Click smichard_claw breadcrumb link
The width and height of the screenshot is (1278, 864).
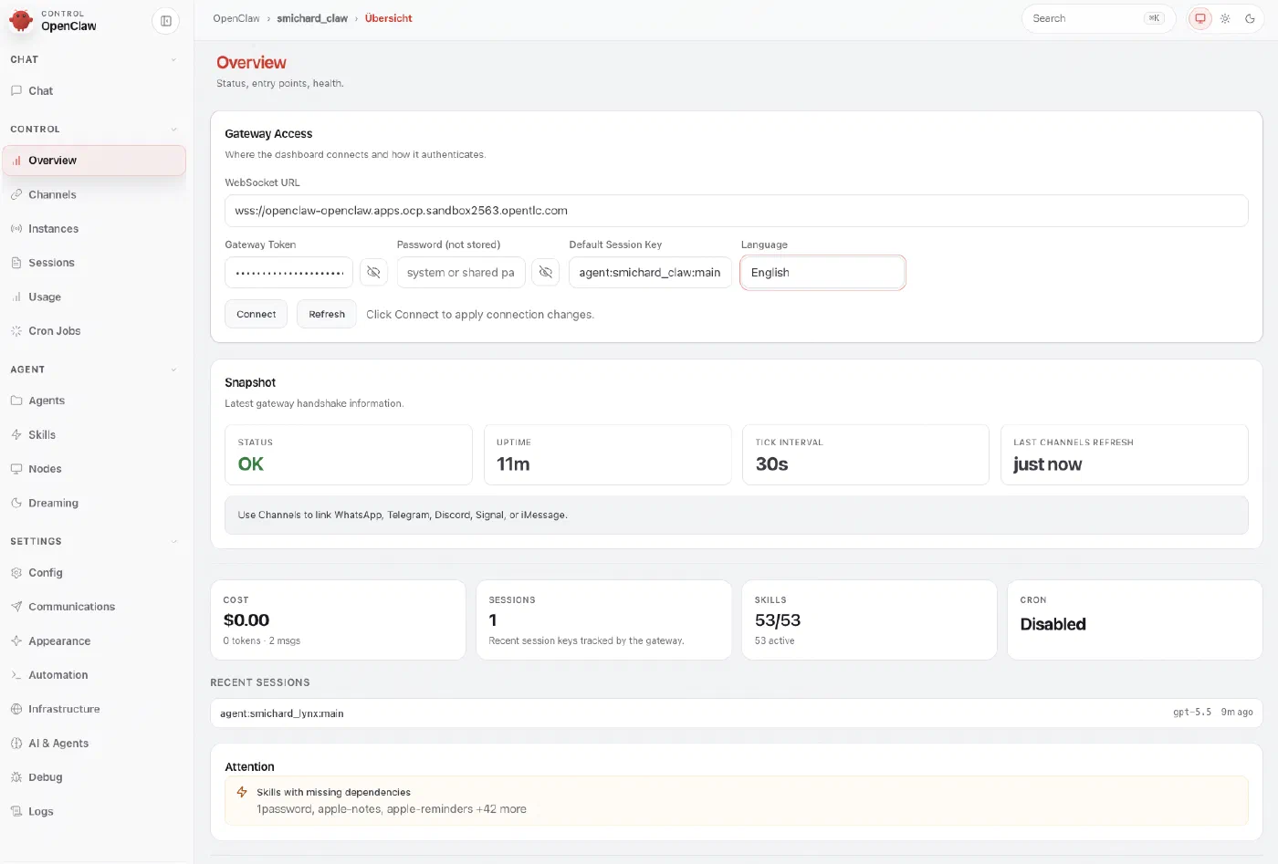coord(312,18)
